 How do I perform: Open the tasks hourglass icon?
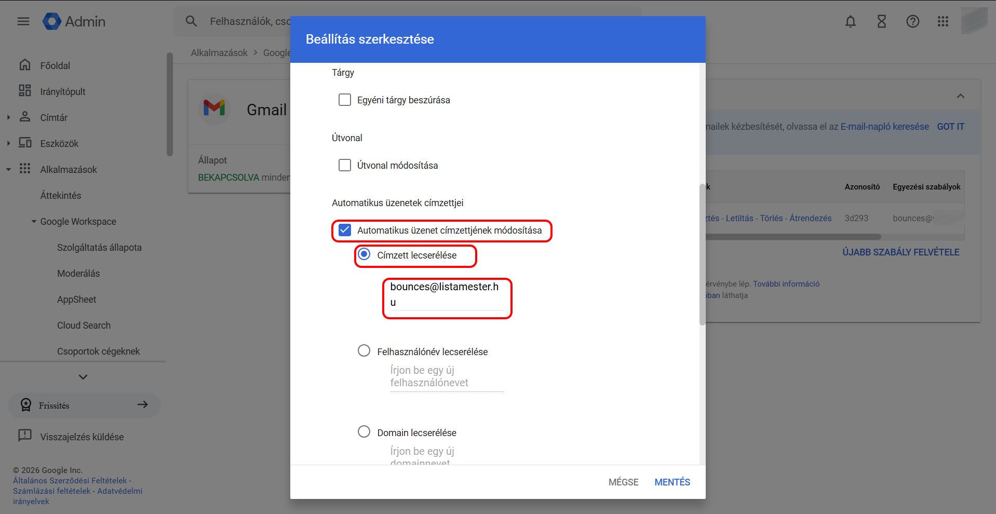click(x=881, y=21)
